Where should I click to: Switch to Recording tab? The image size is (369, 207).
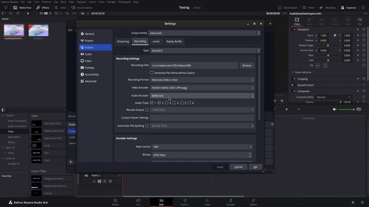140,41
